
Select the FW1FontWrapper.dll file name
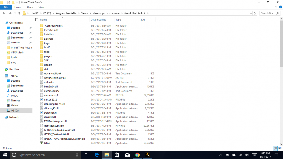(x=55, y=121)
